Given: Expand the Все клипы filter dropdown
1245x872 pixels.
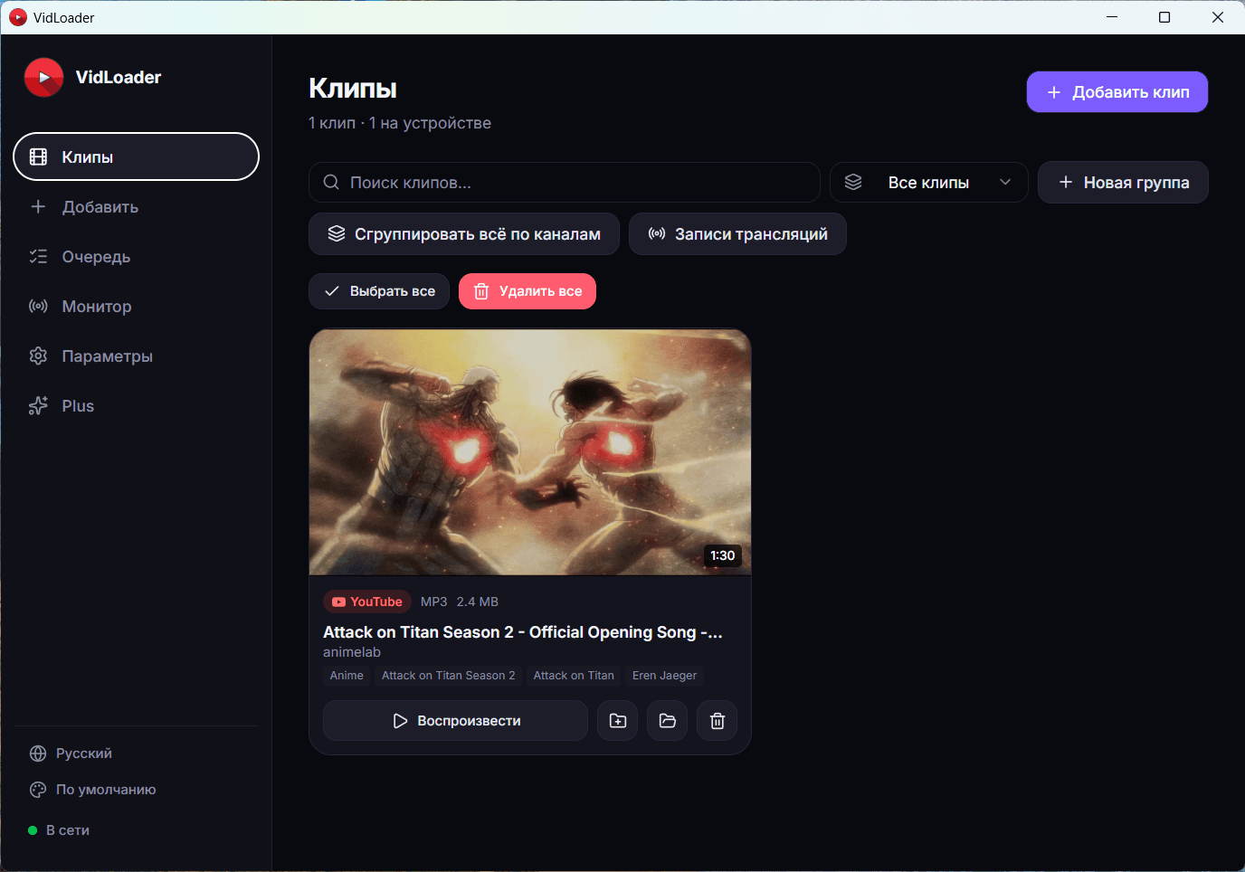Looking at the screenshot, I should [x=928, y=183].
